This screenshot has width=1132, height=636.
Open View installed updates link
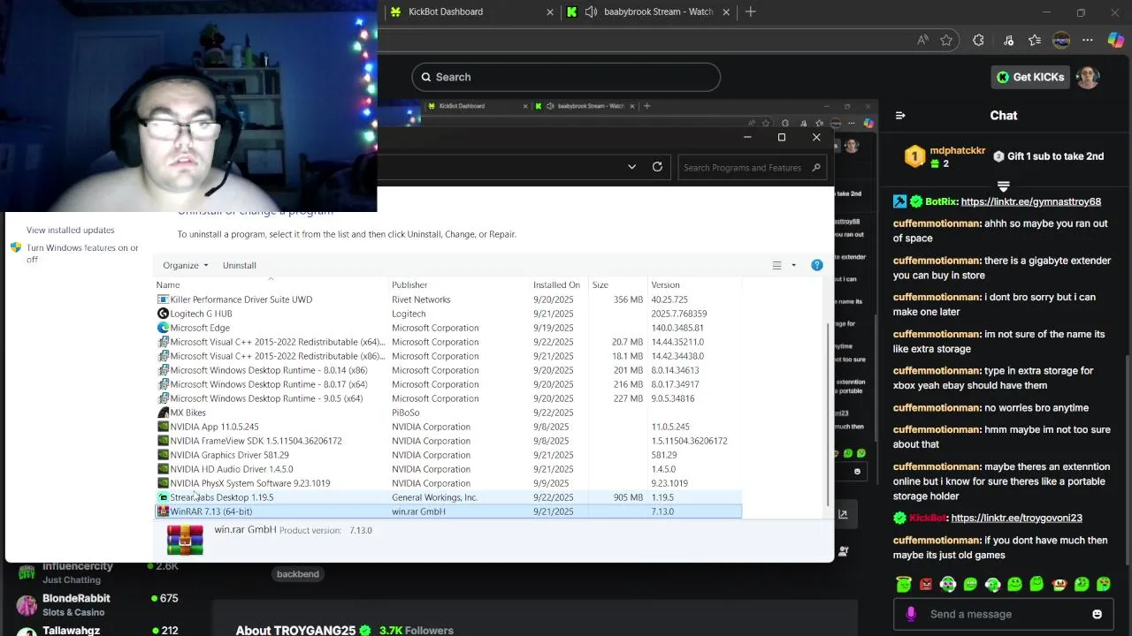coord(70,230)
